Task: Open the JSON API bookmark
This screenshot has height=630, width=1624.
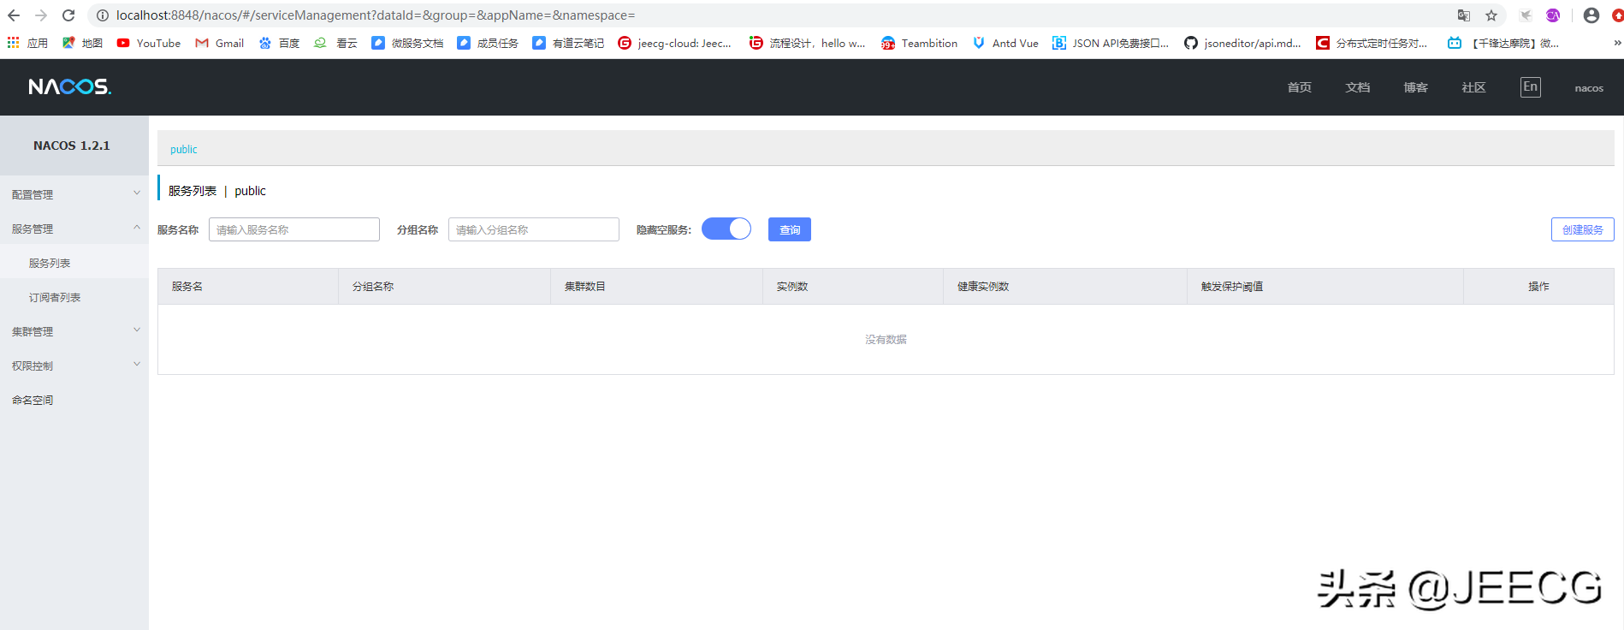Action: [x=1111, y=43]
